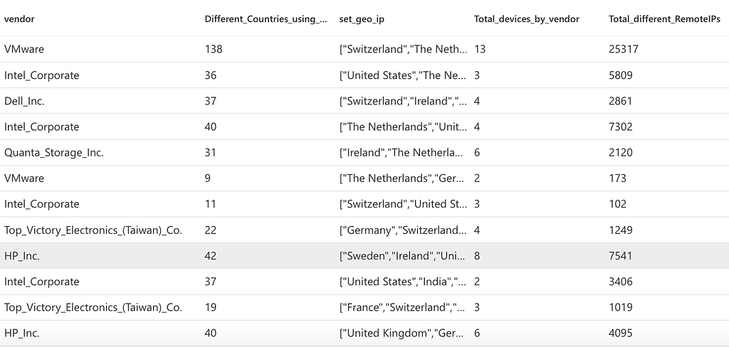Click the geo IP cell starting with Germany

tap(403, 230)
